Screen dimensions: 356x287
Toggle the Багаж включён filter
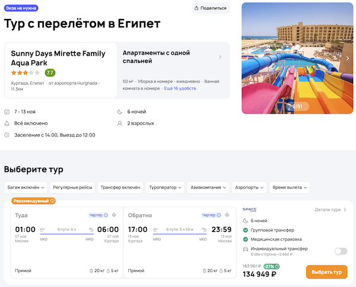(25, 187)
